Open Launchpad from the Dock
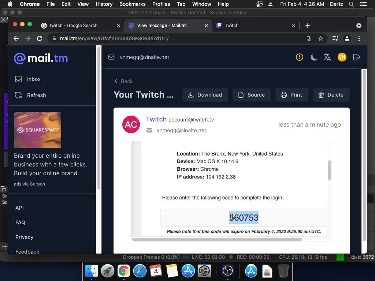Screen dimensions: 375x281 coord(108,271)
